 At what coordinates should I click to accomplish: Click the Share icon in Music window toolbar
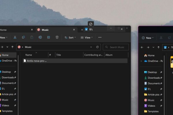point(49,37)
